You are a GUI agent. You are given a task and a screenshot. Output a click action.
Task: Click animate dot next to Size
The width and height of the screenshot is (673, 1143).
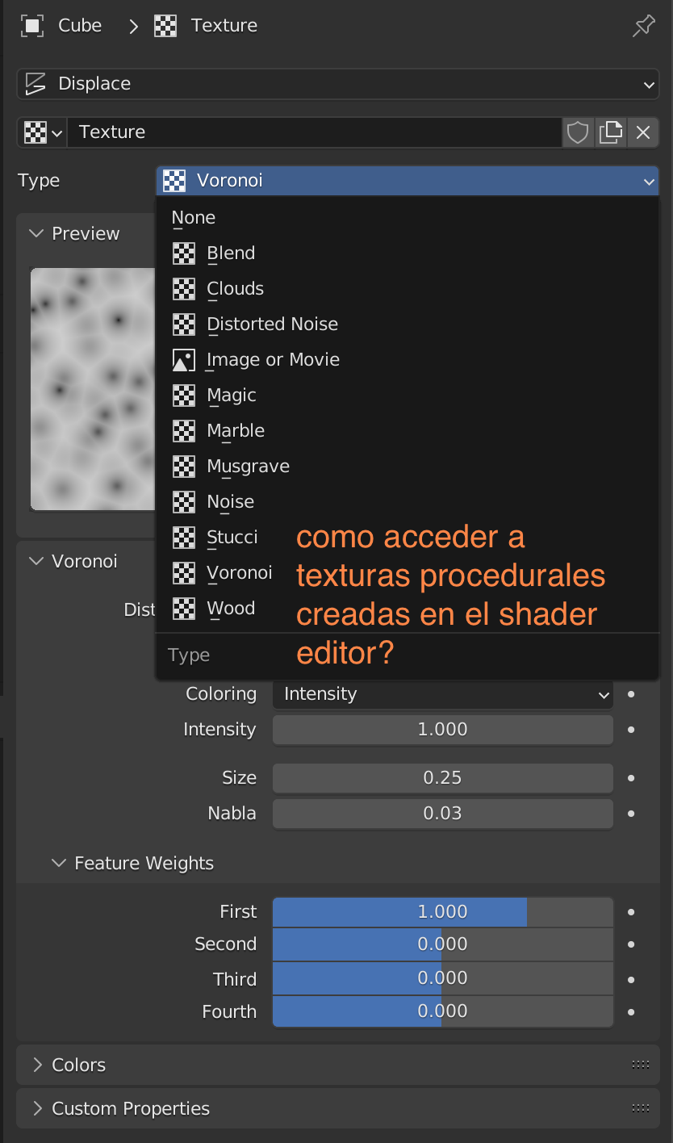(631, 778)
